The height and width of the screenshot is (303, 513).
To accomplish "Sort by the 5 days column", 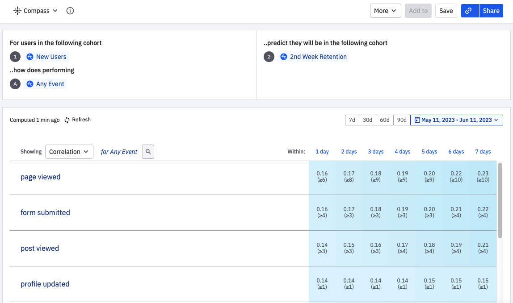I will (x=429, y=152).
